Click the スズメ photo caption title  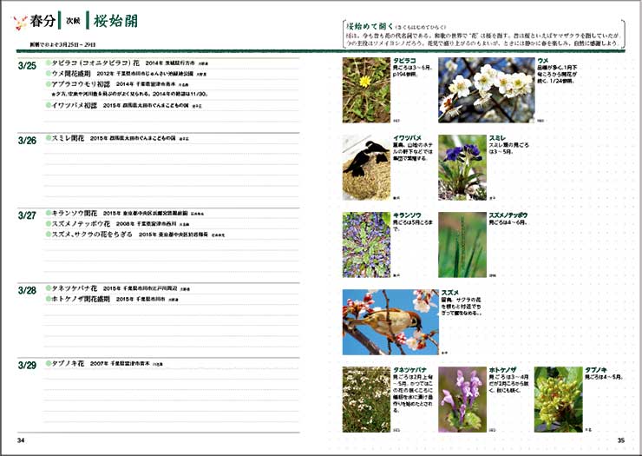450,293
